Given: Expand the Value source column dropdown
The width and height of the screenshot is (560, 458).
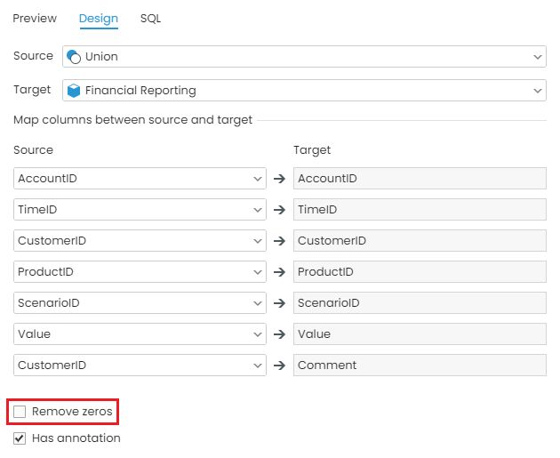Looking at the screenshot, I should tap(140, 333).
